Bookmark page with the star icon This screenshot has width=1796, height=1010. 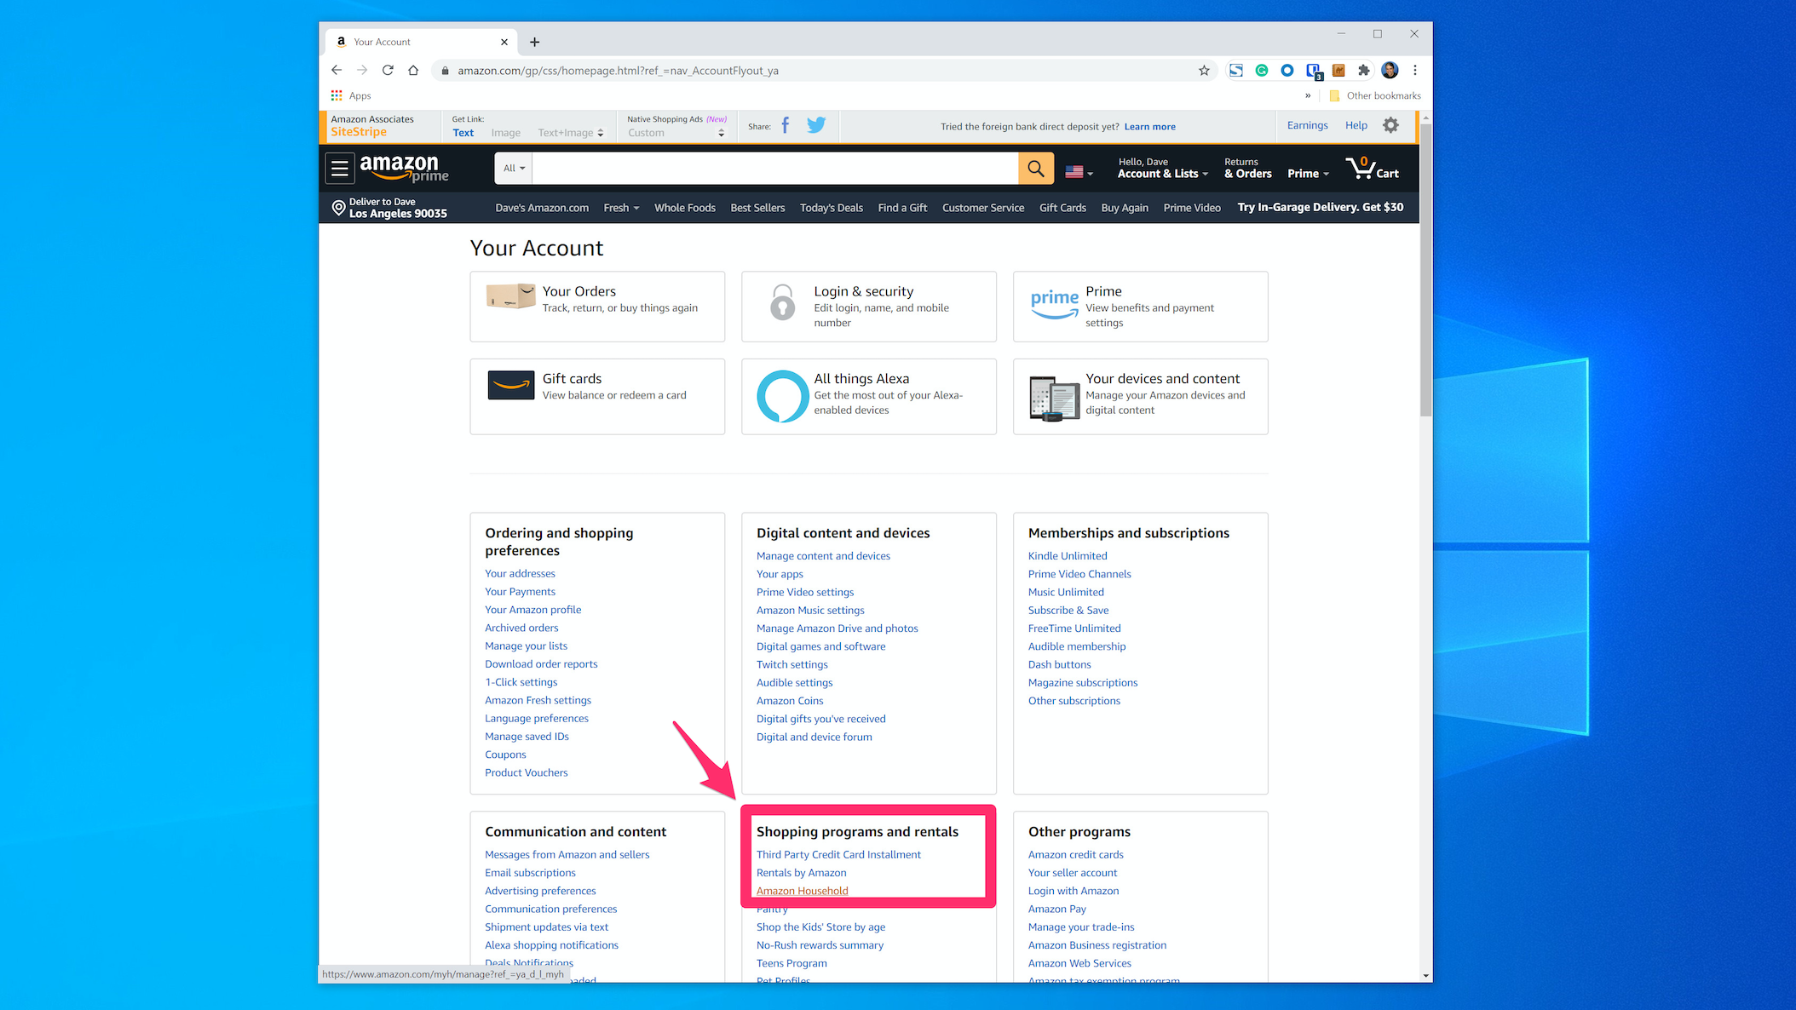(x=1204, y=71)
